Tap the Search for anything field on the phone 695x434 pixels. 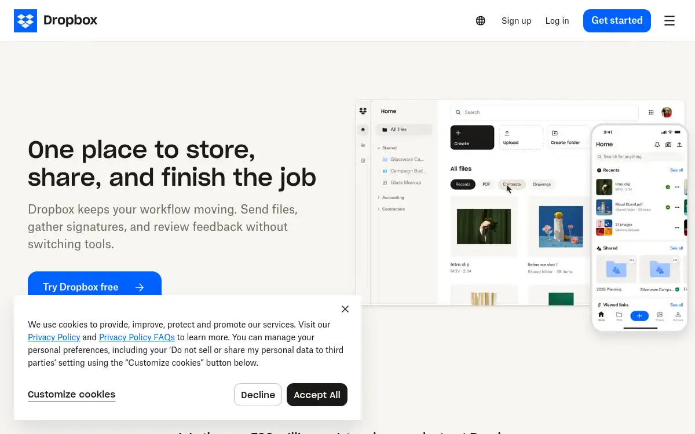[x=639, y=157]
